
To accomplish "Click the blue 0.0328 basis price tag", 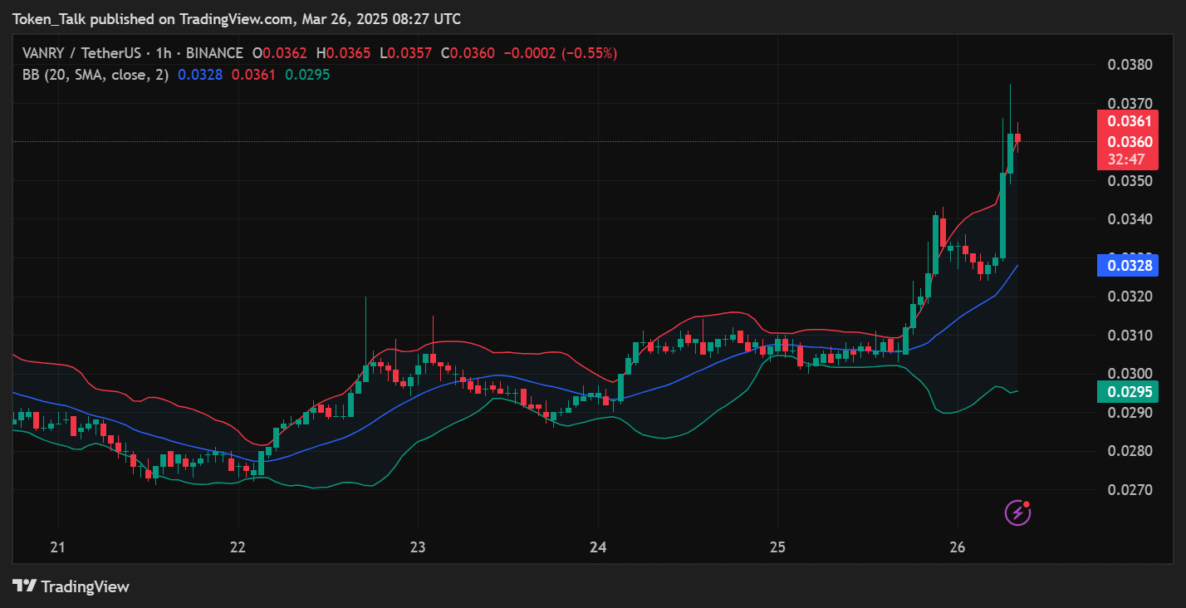I will point(1127,266).
